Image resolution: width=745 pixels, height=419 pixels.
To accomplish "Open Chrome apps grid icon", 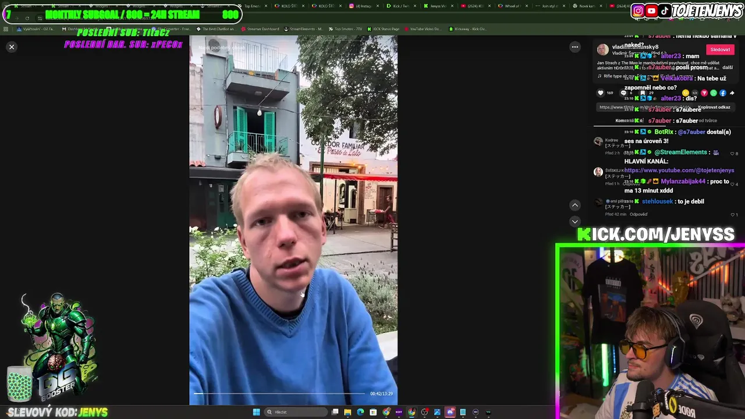I will pos(6,29).
